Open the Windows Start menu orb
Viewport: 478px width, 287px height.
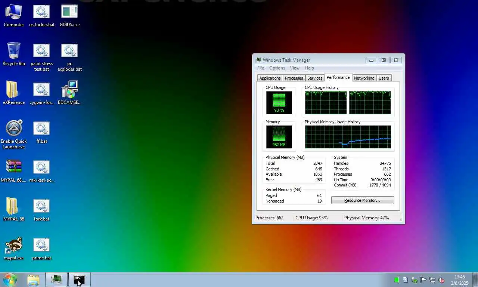pos(10,280)
